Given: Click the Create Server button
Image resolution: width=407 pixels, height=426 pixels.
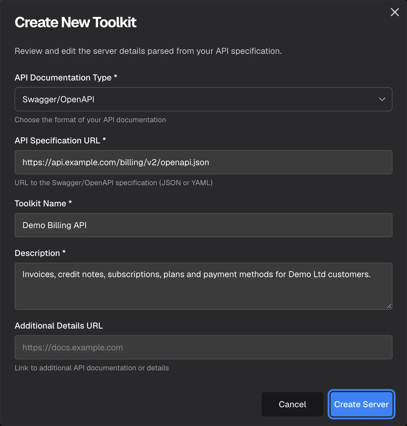Looking at the screenshot, I should [361, 404].
